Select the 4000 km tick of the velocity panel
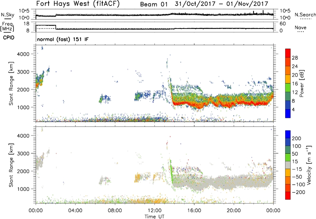The height and width of the screenshot is (219, 316). (x=23, y=136)
